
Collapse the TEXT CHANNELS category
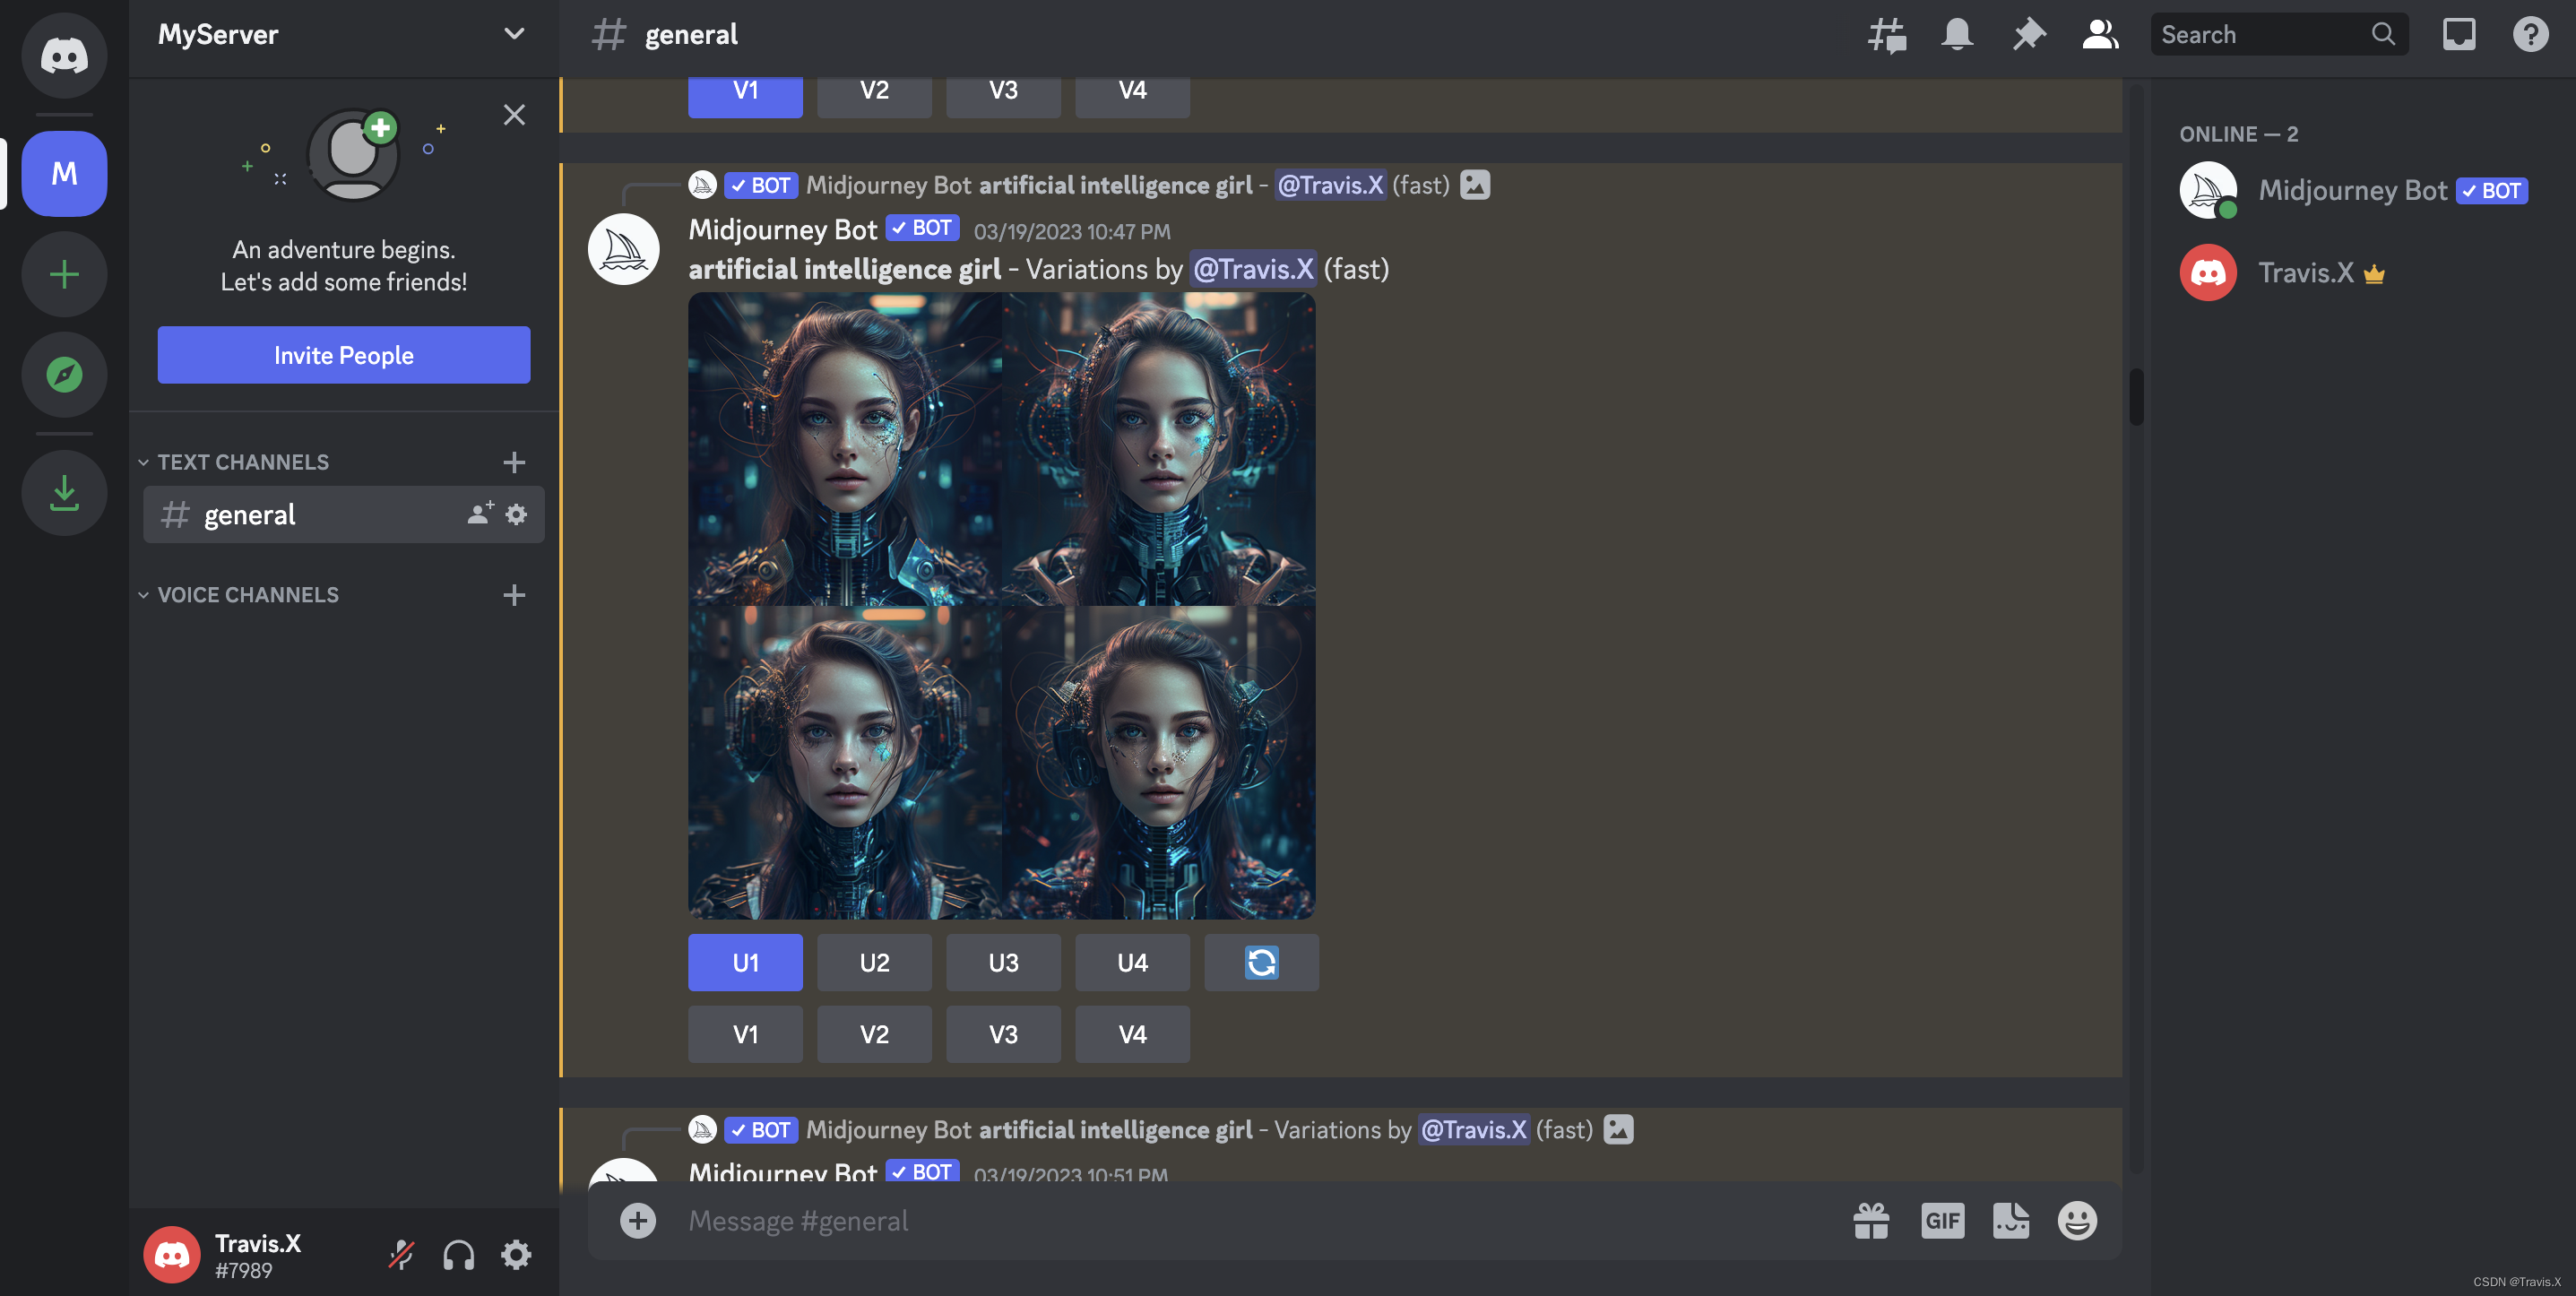243,462
